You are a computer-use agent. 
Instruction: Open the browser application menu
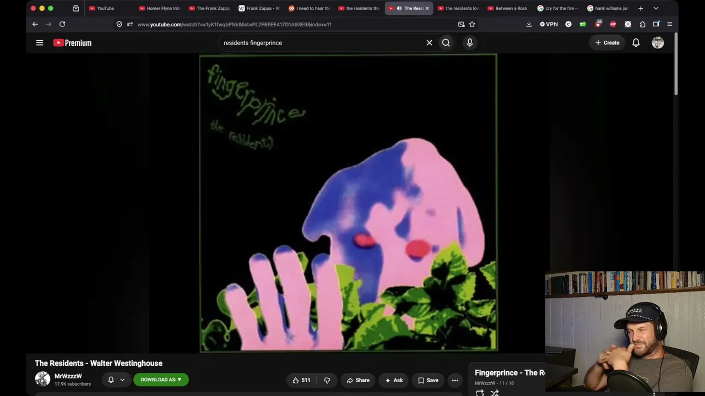pyautogui.click(x=669, y=24)
